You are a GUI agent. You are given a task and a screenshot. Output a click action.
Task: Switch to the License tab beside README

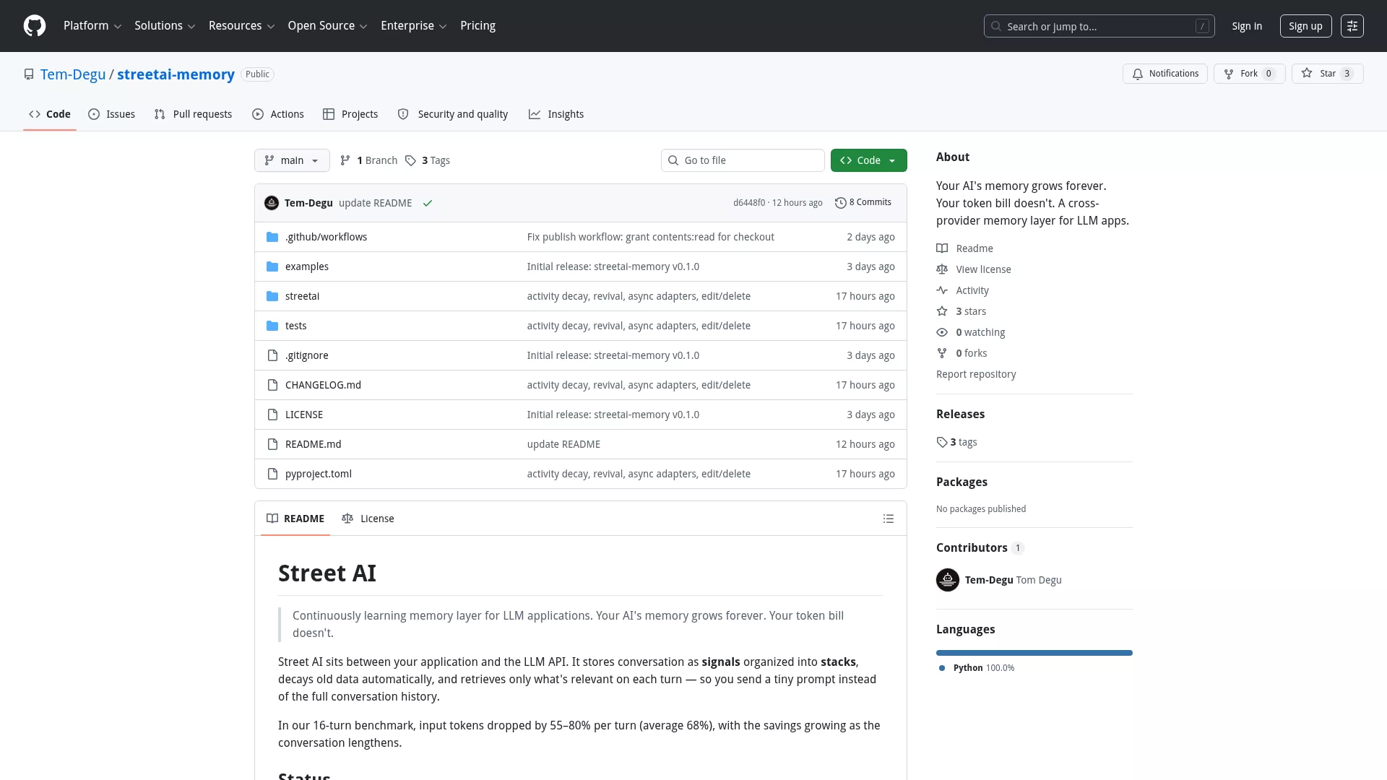point(368,519)
